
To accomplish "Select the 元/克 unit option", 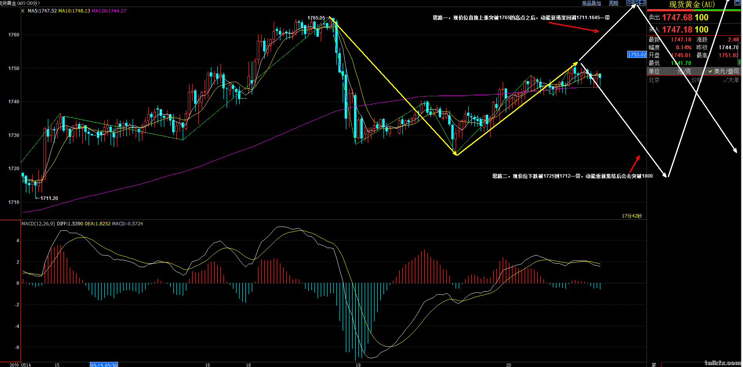I will pos(684,71).
